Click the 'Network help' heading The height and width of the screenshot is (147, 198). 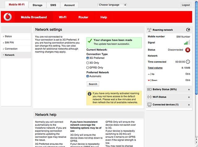(46, 115)
